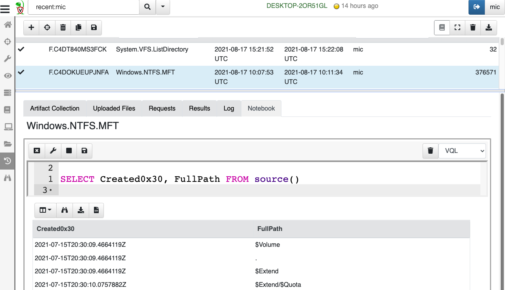
Task: Download results using the CSV icon
Action: (x=96, y=210)
